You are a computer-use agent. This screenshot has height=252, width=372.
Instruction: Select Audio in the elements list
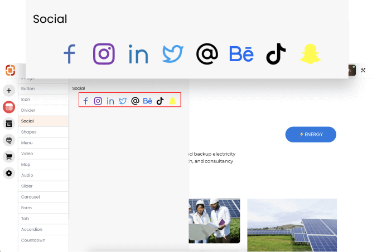[x=43, y=175]
